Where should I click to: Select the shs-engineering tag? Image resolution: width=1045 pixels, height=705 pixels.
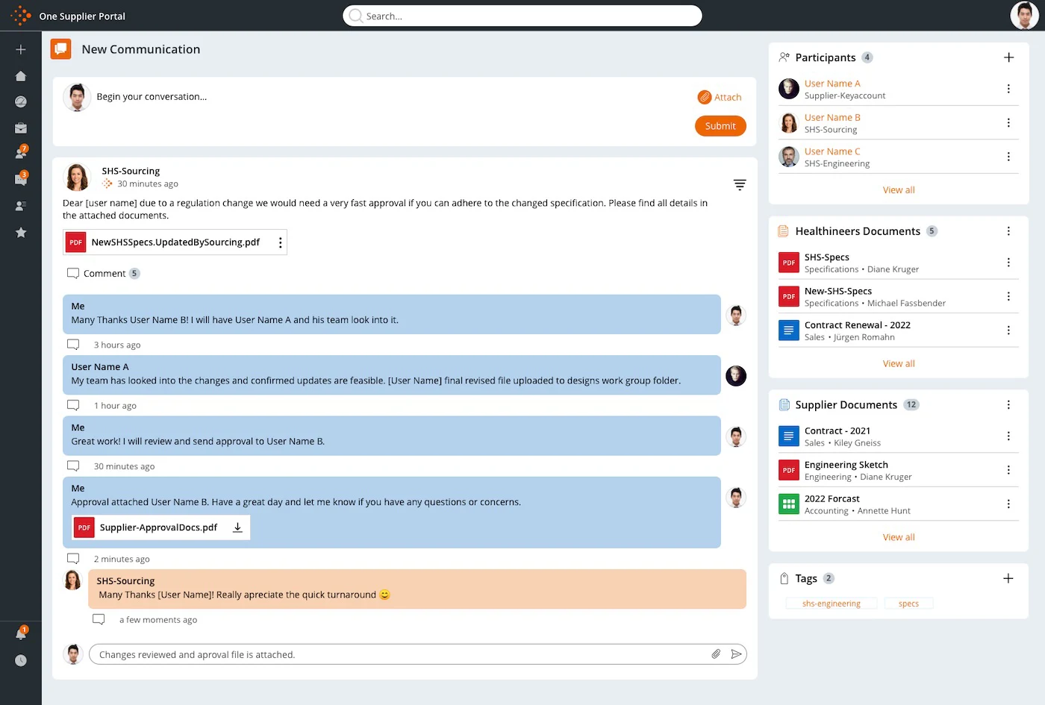pyautogui.click(x=831, y=604)
